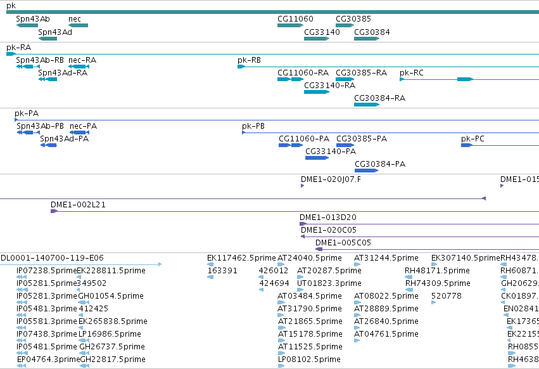Click the 424694 feature label
This screenshot has width=539, height=369.
tap(274, 283)
